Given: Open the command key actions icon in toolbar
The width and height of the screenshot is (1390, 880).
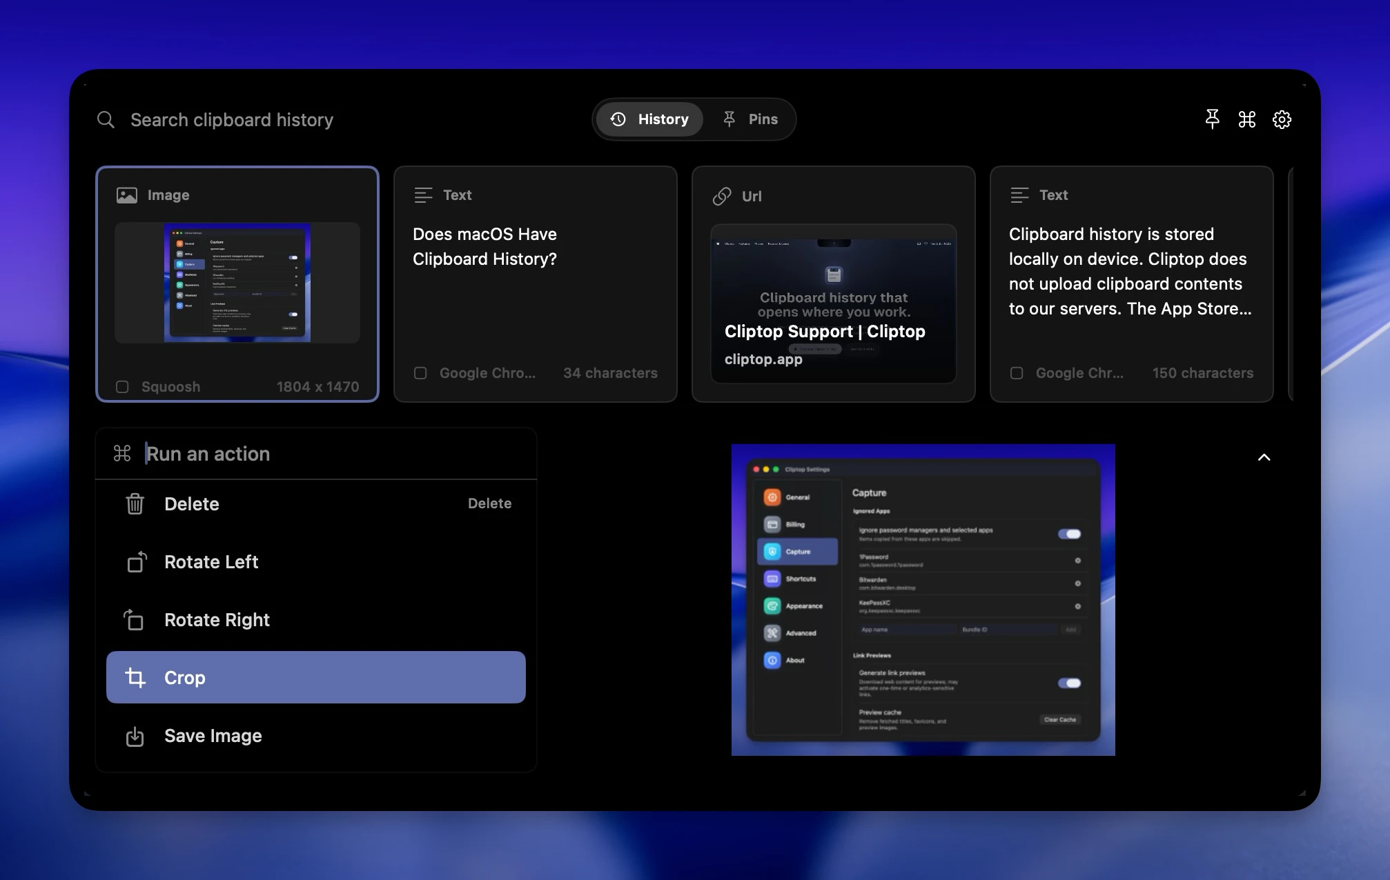Looking at the screenshot, I should (1247, 119).
